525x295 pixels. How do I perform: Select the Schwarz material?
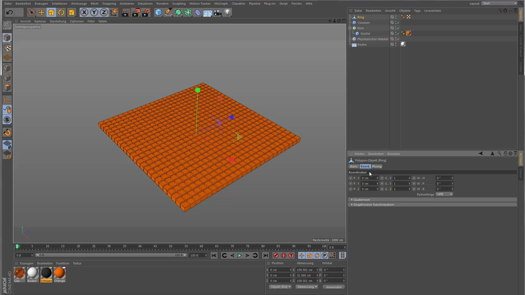(46, 275)
